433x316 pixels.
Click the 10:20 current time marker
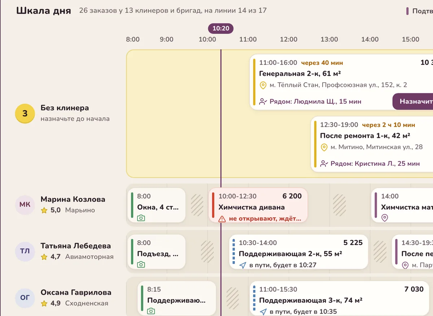221,28
